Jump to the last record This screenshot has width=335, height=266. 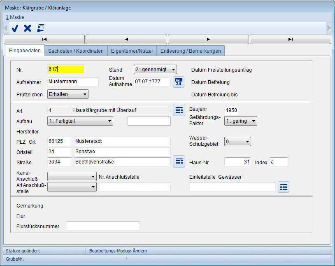[x=290, y=40]
